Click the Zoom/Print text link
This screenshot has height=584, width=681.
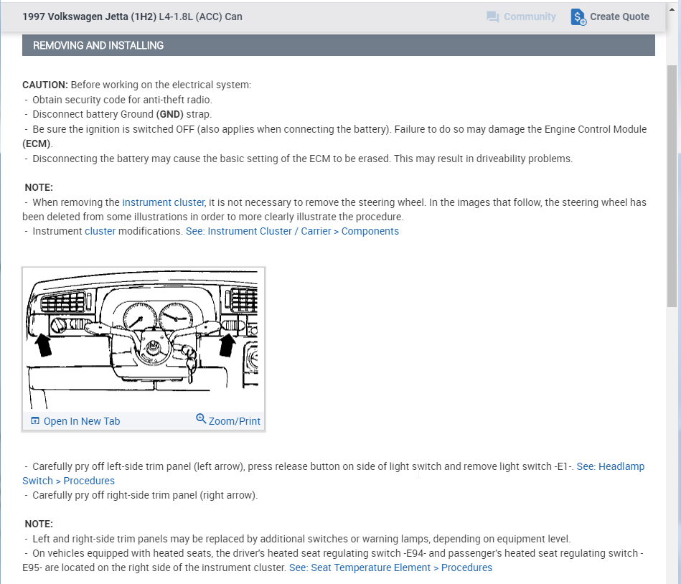coord(235,421)
